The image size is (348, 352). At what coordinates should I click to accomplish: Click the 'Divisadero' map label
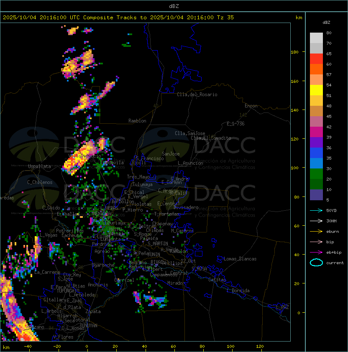point(186,207)
